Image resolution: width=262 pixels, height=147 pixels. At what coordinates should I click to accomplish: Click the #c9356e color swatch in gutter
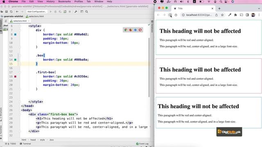(x=16, y=76)
